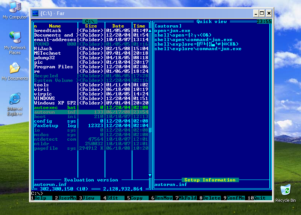301x215 pixels.
Task: Select the autoexec bat file
Action: coord(91,107)
